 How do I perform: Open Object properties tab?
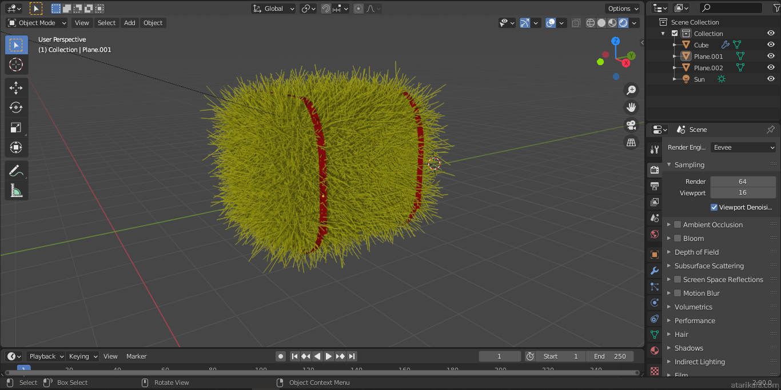point(655,255)
